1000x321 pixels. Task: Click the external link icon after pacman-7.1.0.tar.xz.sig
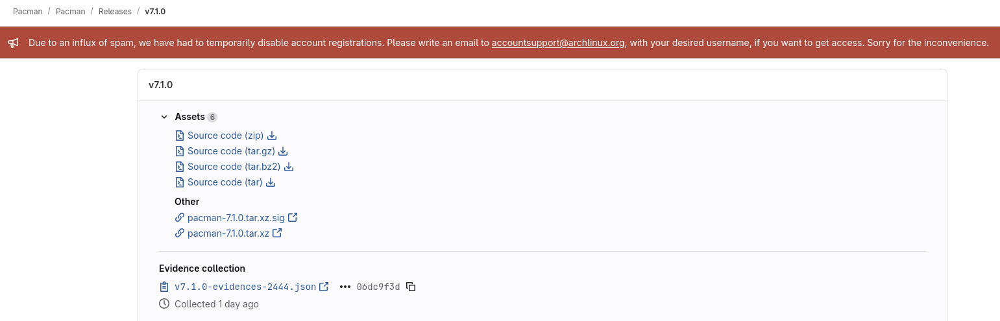pyautogui.click(x=293, y=217)
